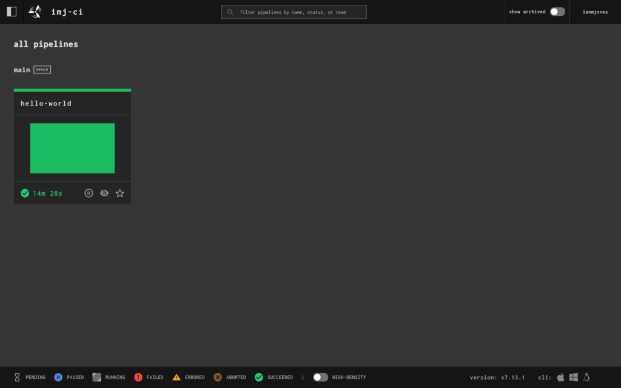The width and height of the screenshot is (621, 388).
Task: Click the Concourse propeller logo
Action: (35, 12)
